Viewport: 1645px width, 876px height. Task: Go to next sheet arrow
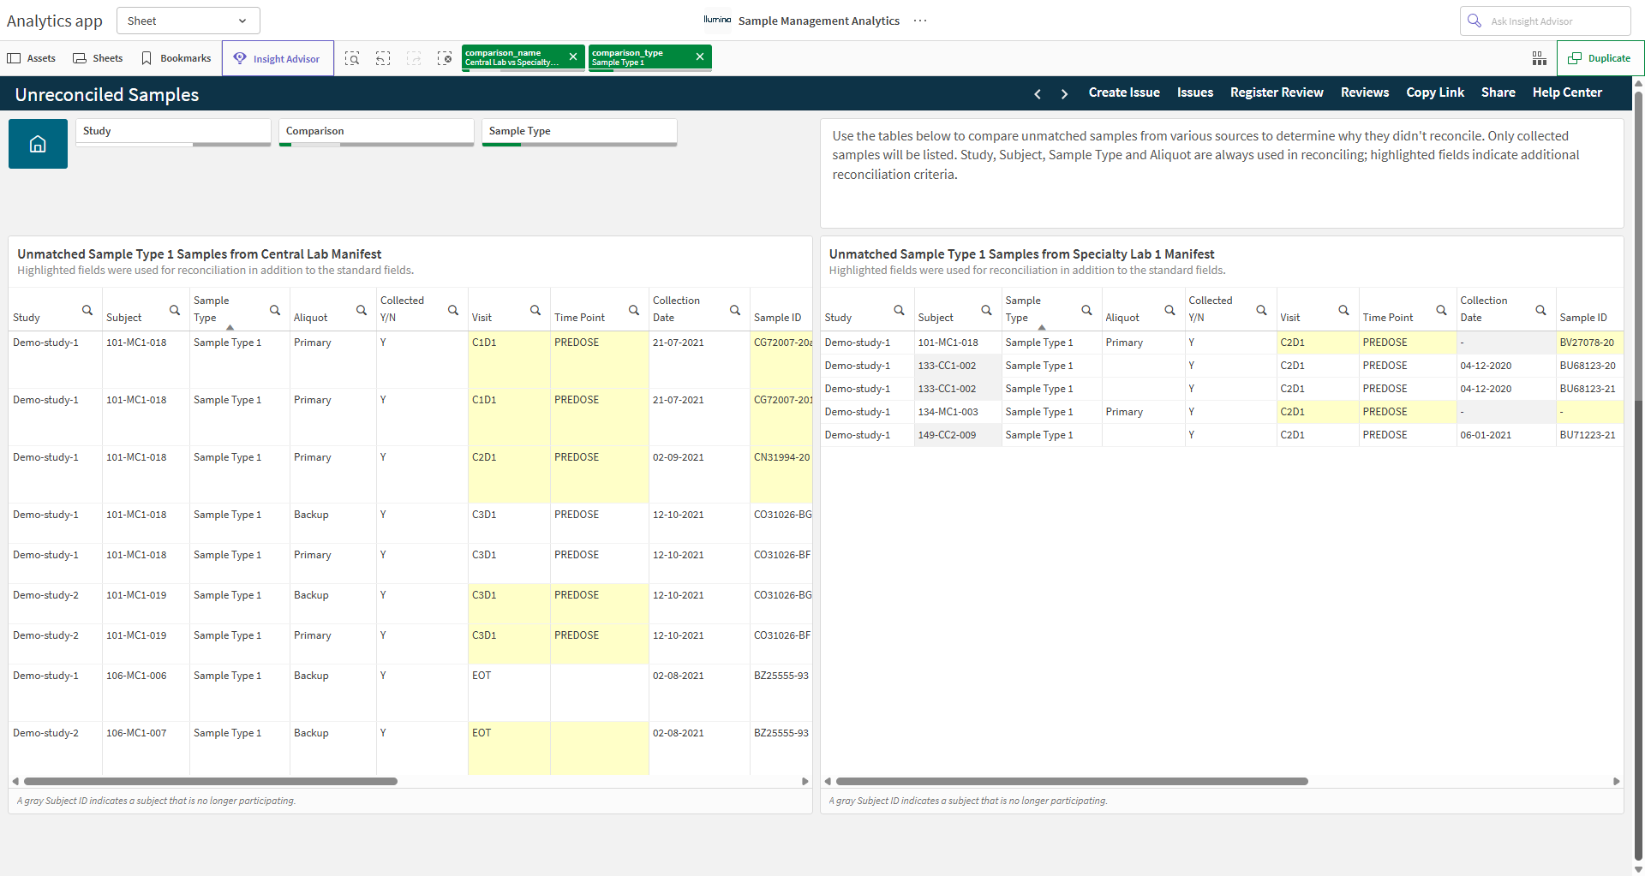click(x=1065, y=93)
